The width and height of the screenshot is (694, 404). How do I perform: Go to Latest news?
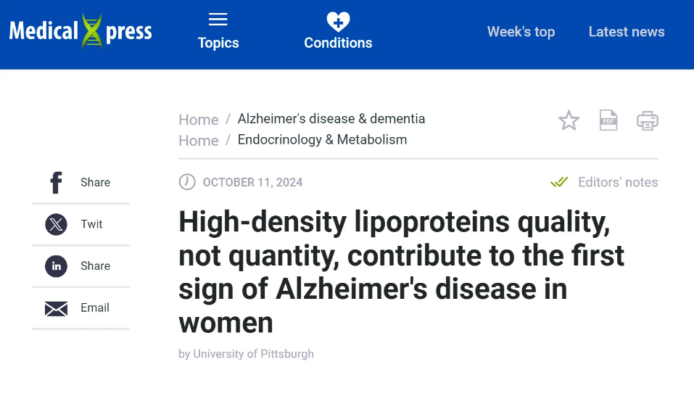click(x=627, y=32)
